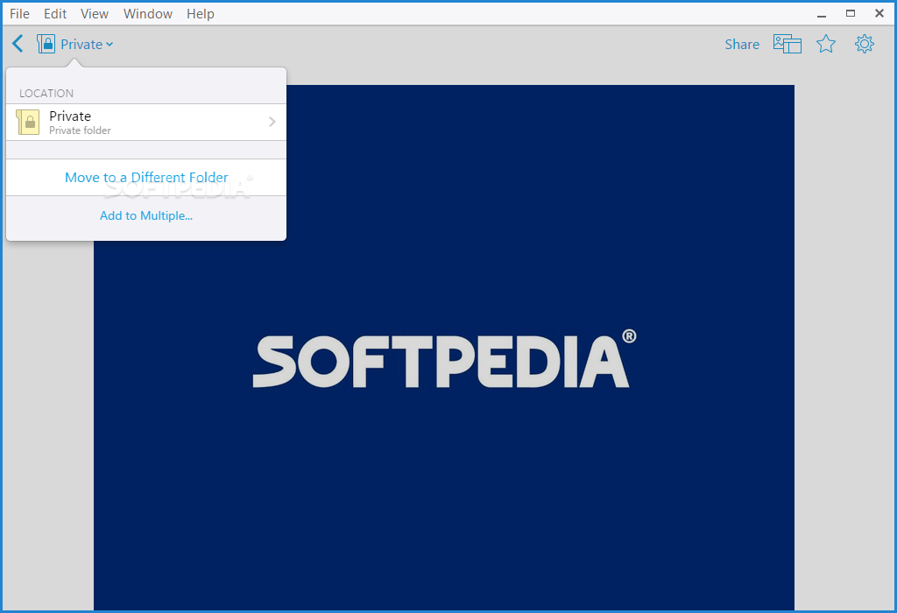Viewport: 897px width, 613px height.
Task: Click Move to a Different Folder
Action: point(146,177)
